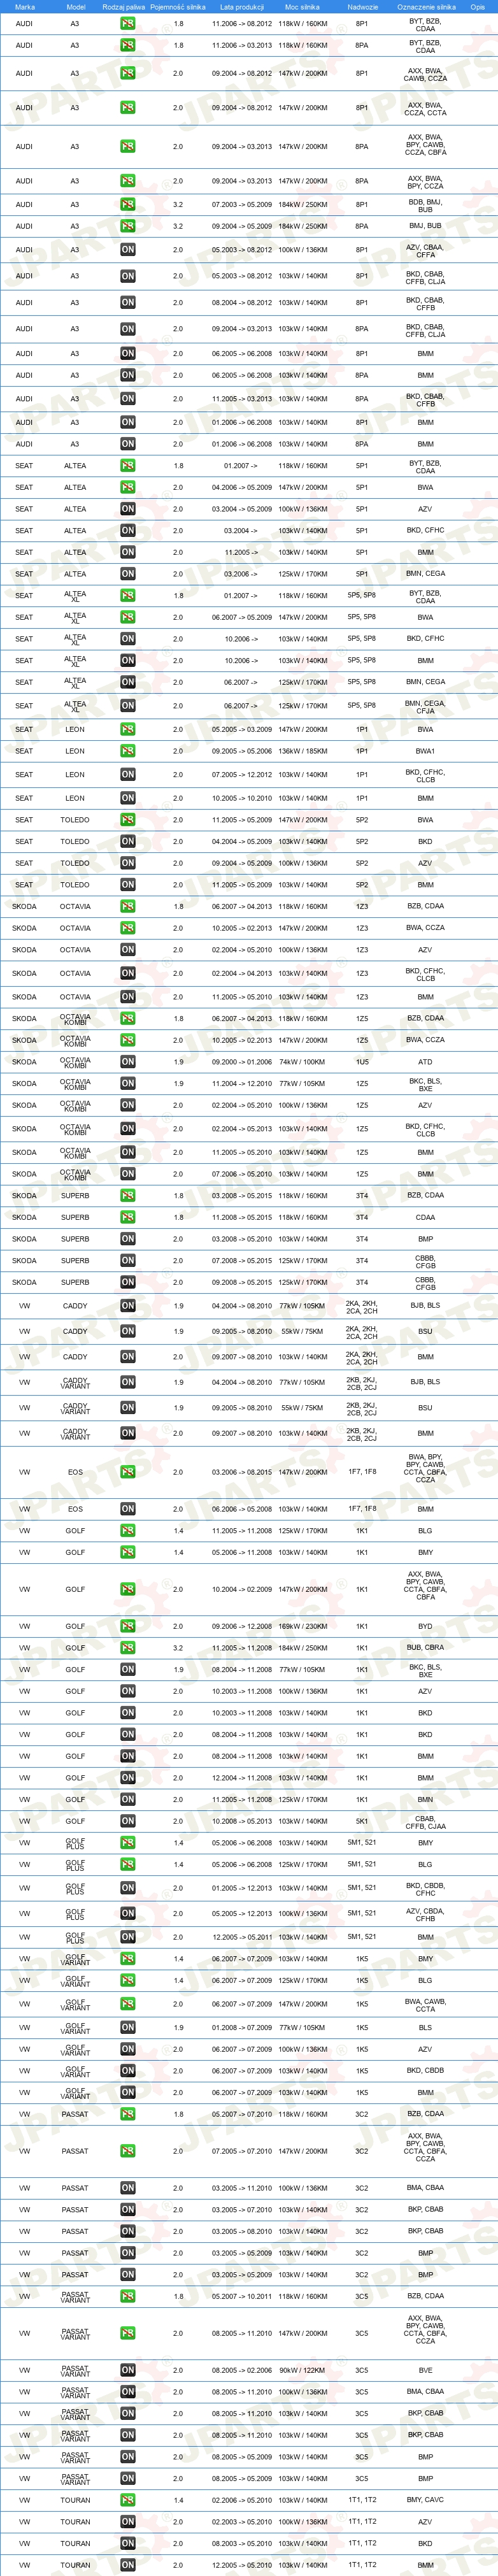
Task: Click production years '09.2005 -> 05.2006'
Action: 242,751
